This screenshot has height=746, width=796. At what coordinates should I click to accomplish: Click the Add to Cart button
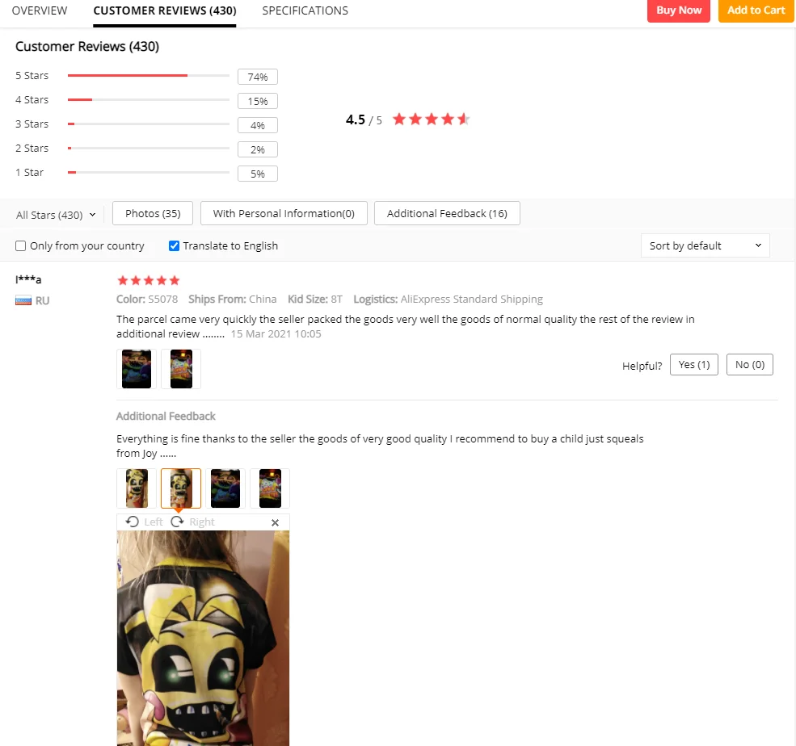click(756, 10)
